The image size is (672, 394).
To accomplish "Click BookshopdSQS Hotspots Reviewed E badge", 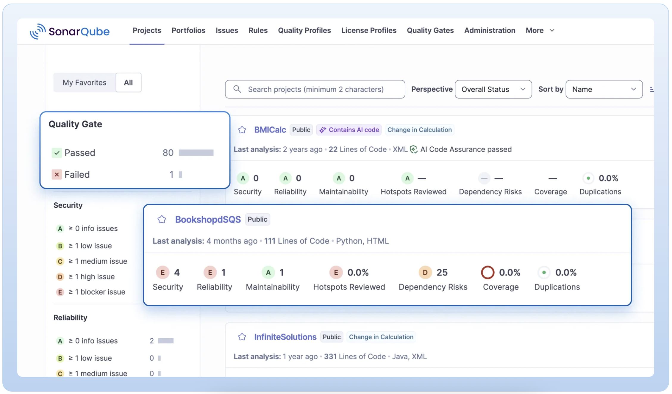I will click(336, 272).
